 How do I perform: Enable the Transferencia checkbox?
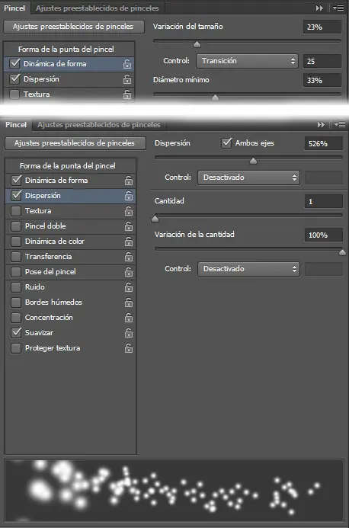click(x=16, y=257)
